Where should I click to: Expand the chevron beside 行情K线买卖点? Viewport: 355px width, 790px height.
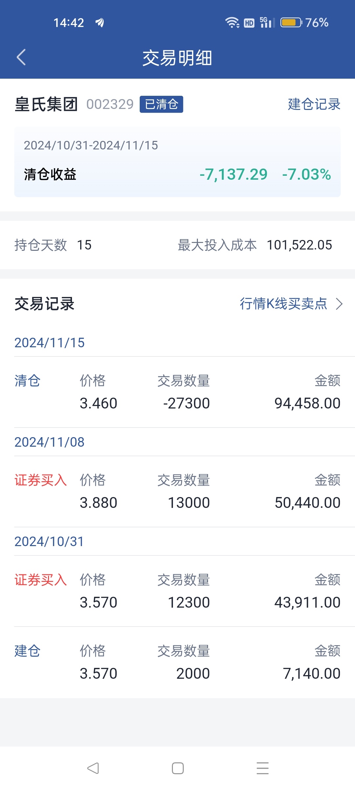[x=339, y=304]
